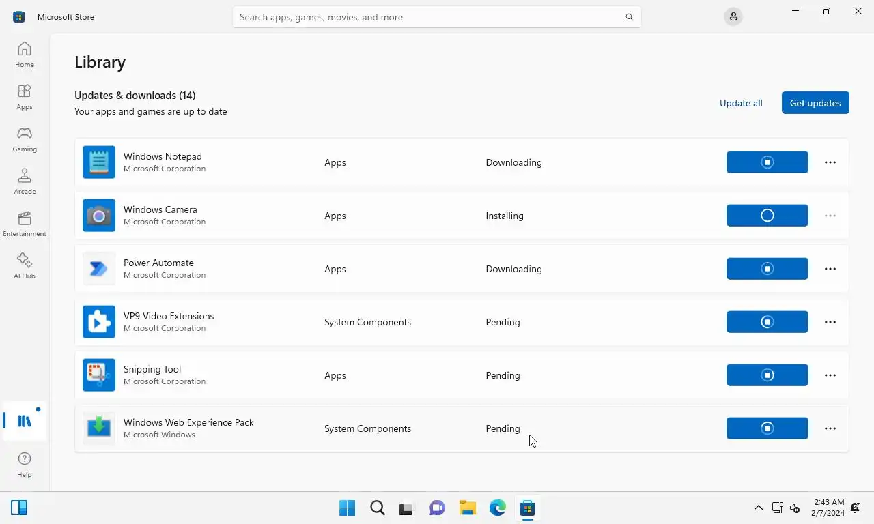
Task: Open the Arcade section
Action: (25, 181)
